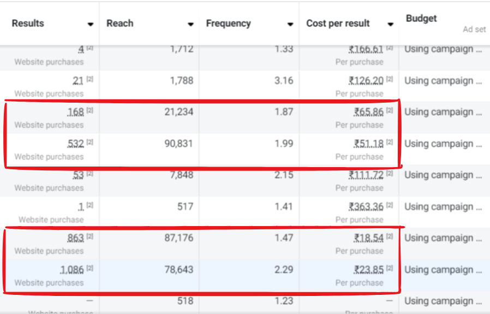Click the footnote marker beside 532 results
The height and width of the screenshot is (314, 490).
click(89, 143)
